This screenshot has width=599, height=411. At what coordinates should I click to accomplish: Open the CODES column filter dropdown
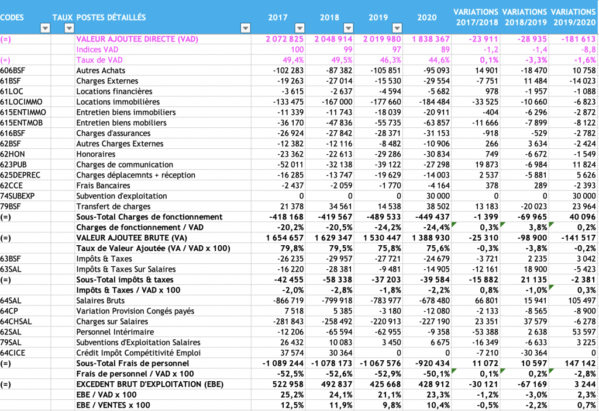click(44, 28)
